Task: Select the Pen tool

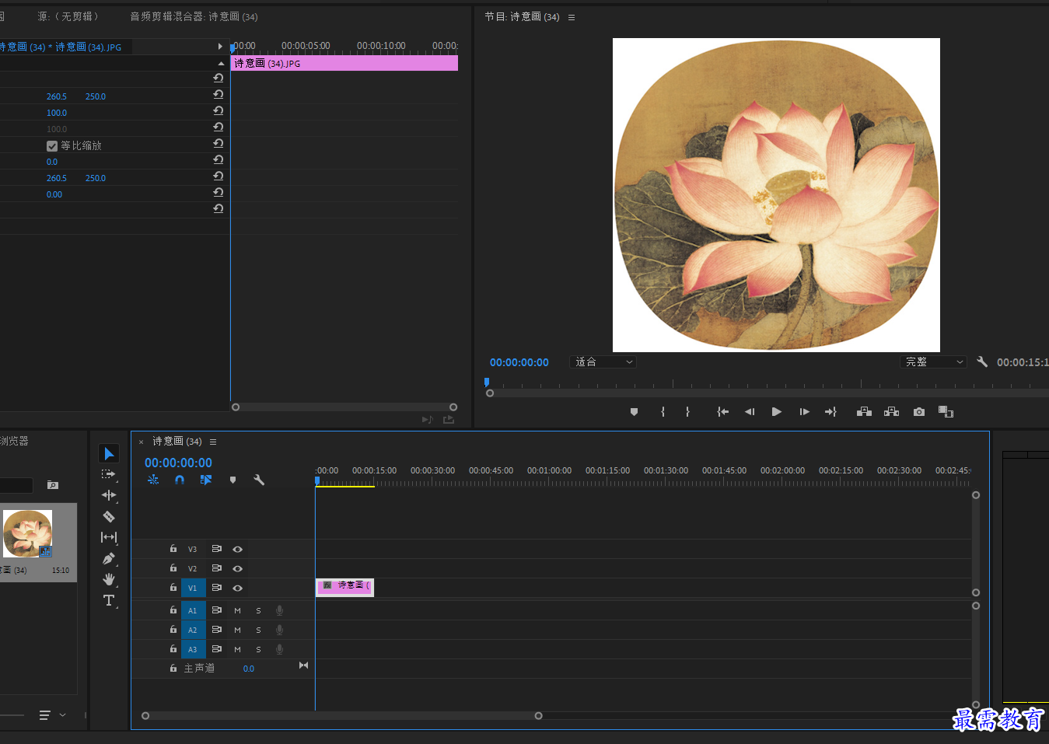Action: pyautogui.click(x=109, y=558)
